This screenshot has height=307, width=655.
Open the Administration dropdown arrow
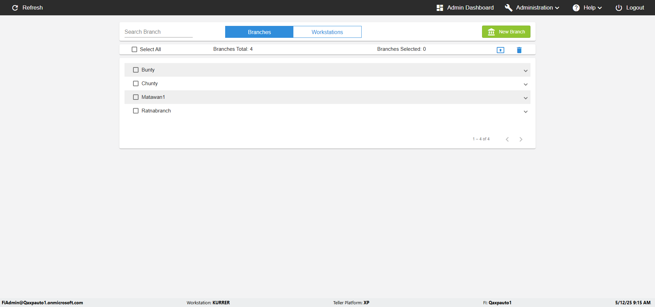pyautogui.click(x=557, y=8)
